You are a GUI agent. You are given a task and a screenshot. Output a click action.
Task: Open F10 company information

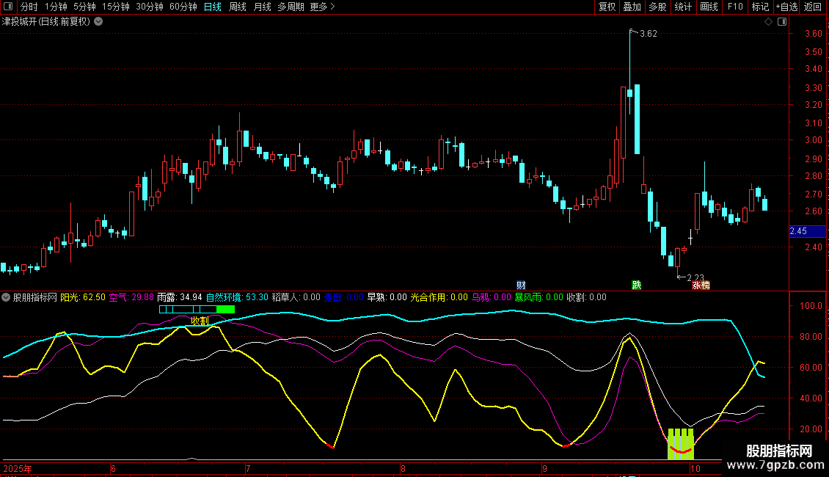[734, 7]
